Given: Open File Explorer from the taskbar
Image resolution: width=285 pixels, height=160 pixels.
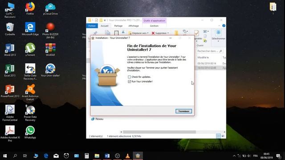Looking at the screenshot, I should (x=97, y=156).
